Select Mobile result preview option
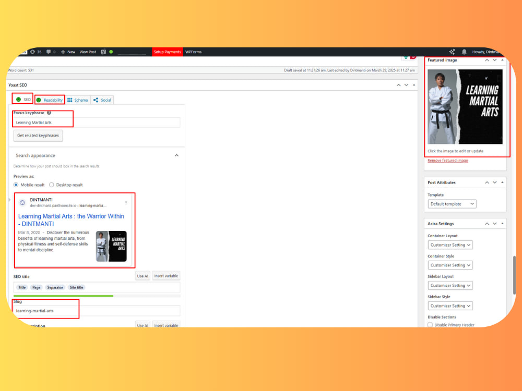Viewport: 522px width, 391px height. (x=16, y=185)
